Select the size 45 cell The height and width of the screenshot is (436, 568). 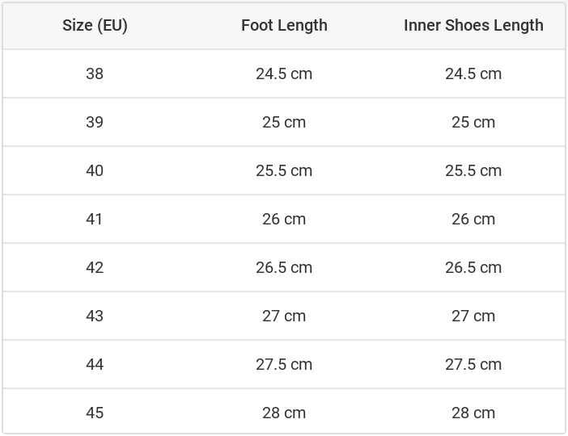(x=95, y=413)
